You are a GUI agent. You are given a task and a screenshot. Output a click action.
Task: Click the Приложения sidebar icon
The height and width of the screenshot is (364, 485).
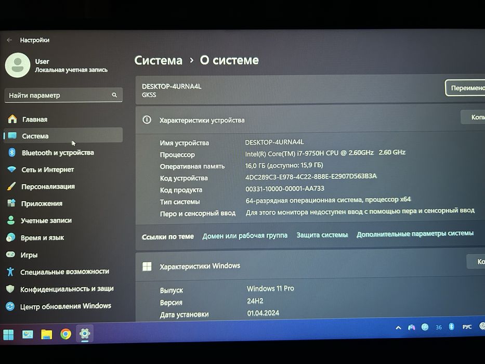click(x=11, y=203)
